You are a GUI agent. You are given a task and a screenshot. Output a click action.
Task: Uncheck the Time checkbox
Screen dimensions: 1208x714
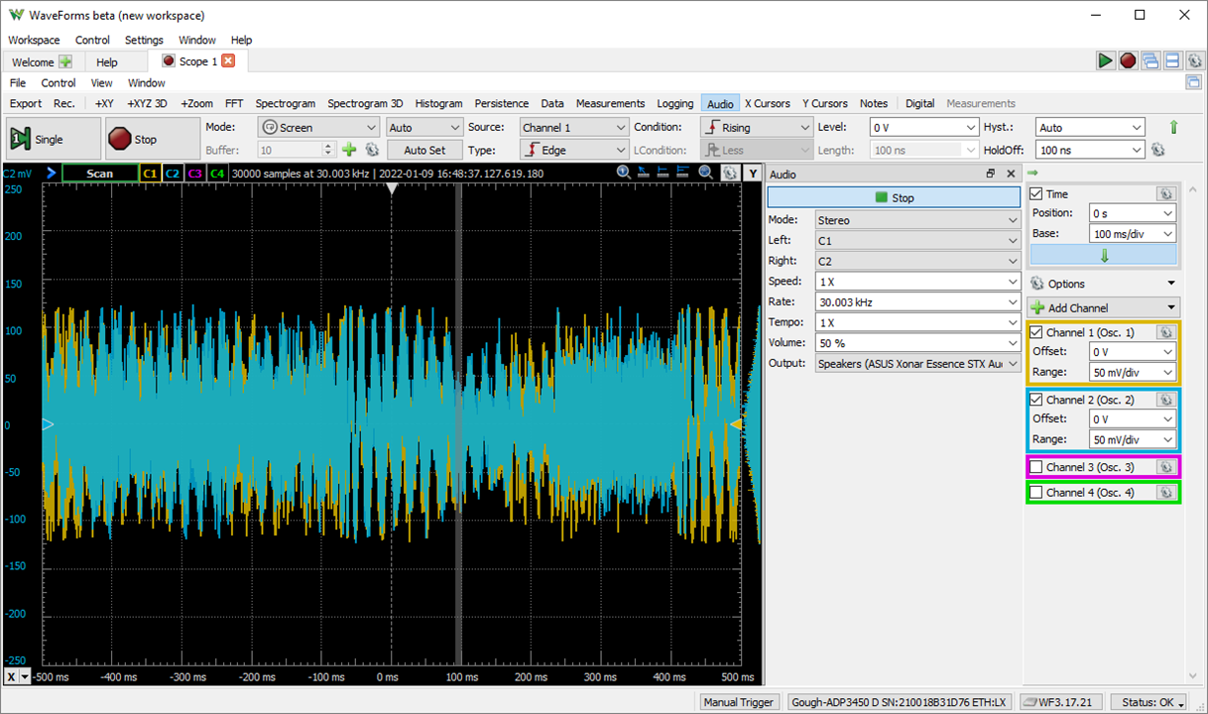pos(1036,194)
